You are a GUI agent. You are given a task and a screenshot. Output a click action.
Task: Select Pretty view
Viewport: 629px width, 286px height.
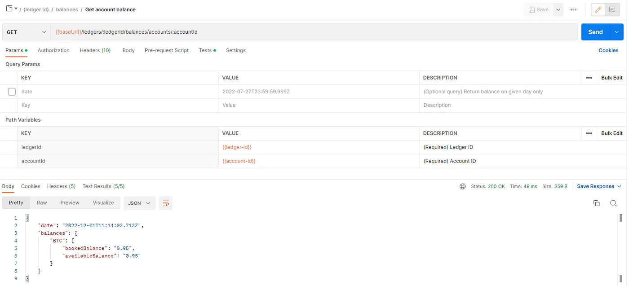click(16, 203)
